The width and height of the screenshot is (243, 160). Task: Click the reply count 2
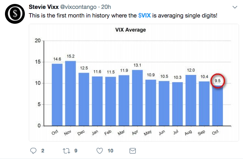[42, 151]
